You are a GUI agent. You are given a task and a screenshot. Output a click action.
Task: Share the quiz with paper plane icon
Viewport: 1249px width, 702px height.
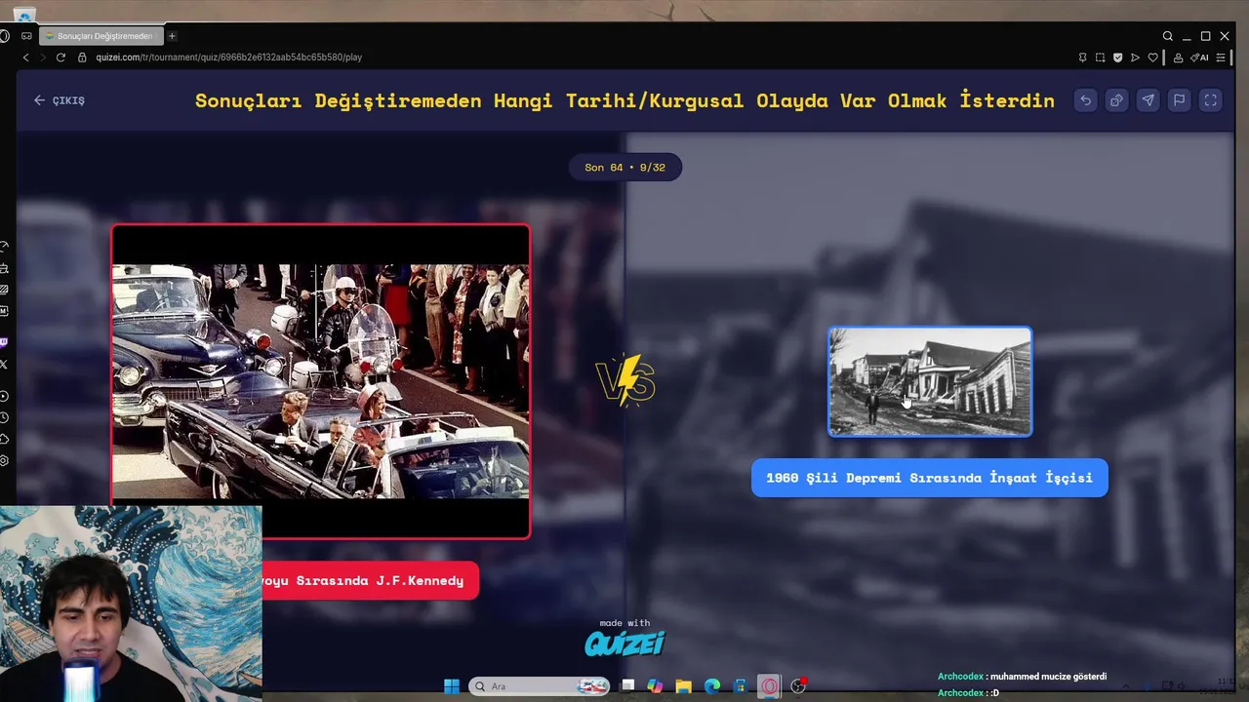(1148, 100)
